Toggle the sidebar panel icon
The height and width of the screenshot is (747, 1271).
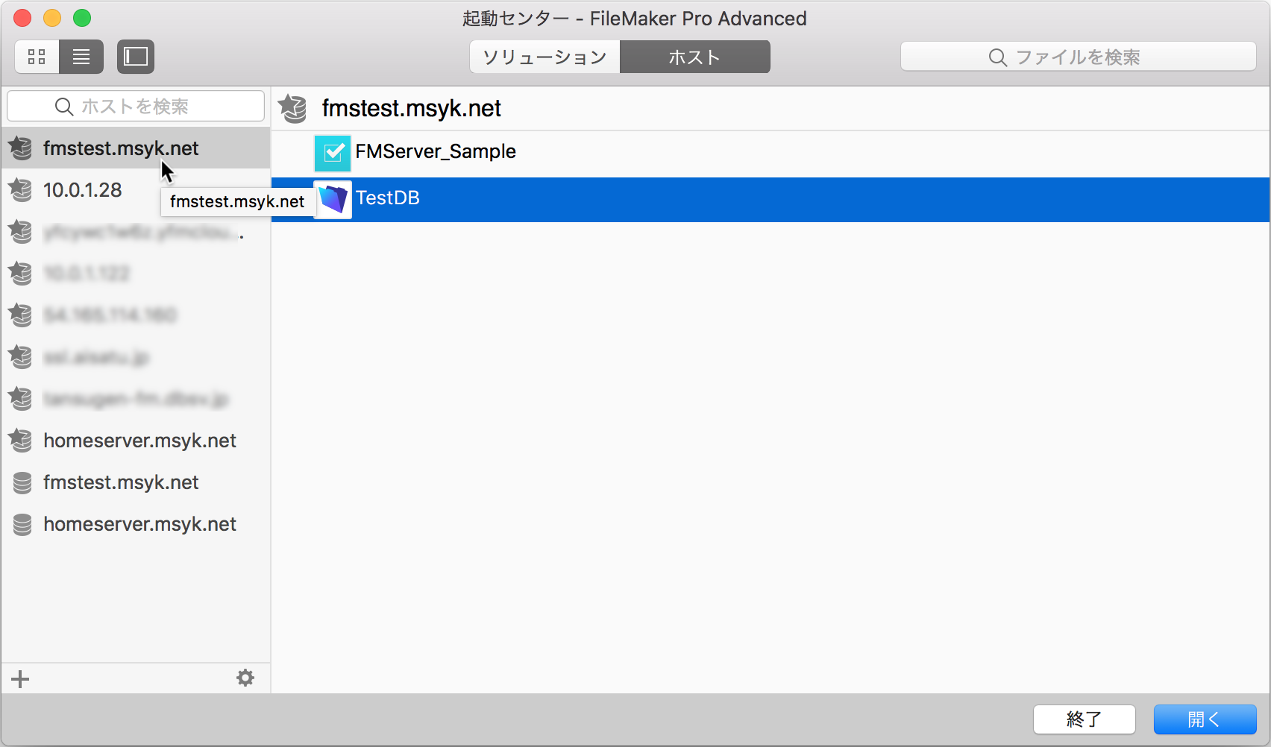point(136,57)
